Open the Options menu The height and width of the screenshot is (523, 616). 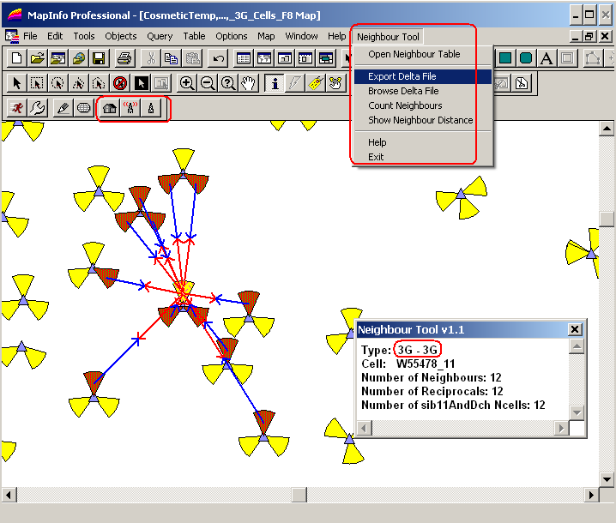[231, 36]
